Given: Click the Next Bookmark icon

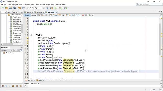Looking at the screenshot, I should 70,15.
